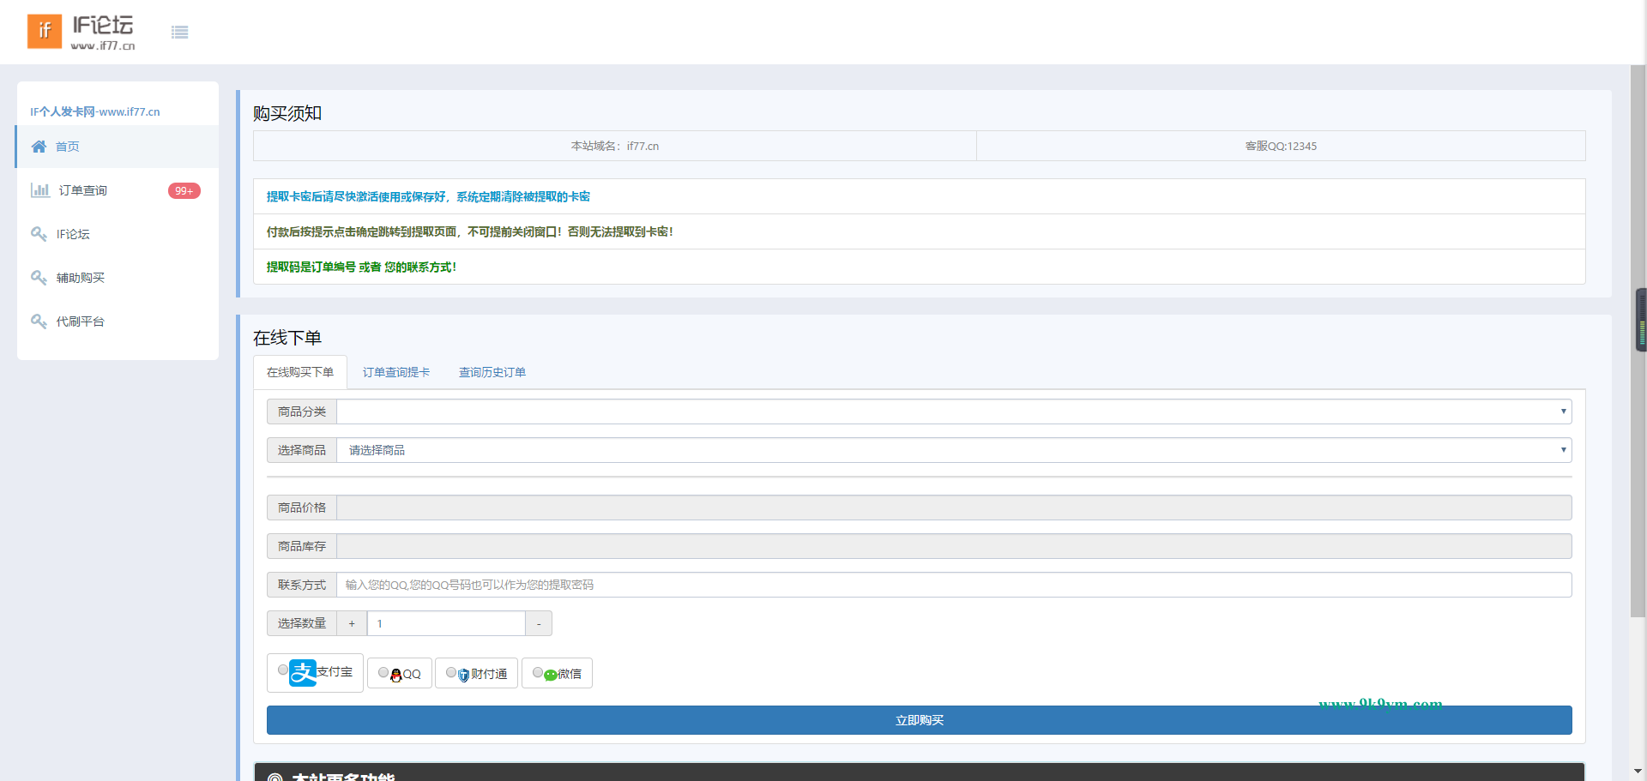The image size is (1647, 781).
Task: Click the bar chart icon beside 订单查询
Action: point(39,190)
